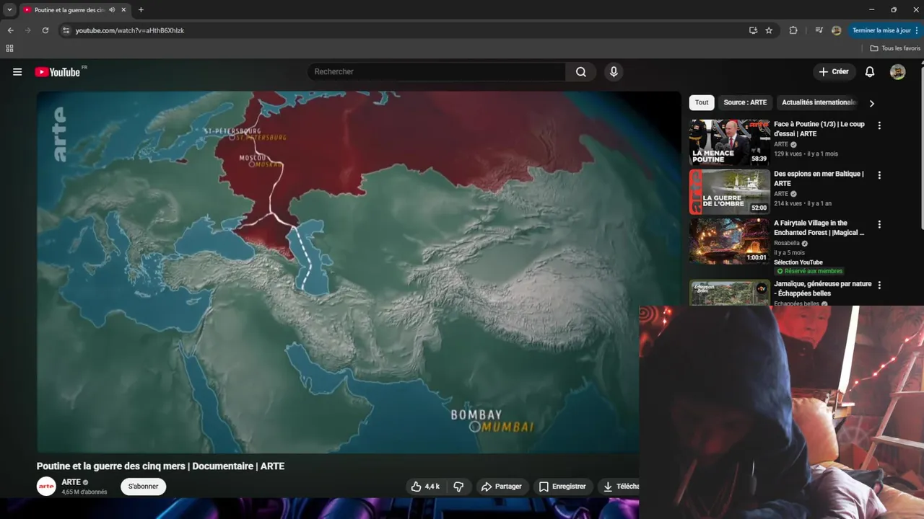Click the S'abonner button

(143, 487)
